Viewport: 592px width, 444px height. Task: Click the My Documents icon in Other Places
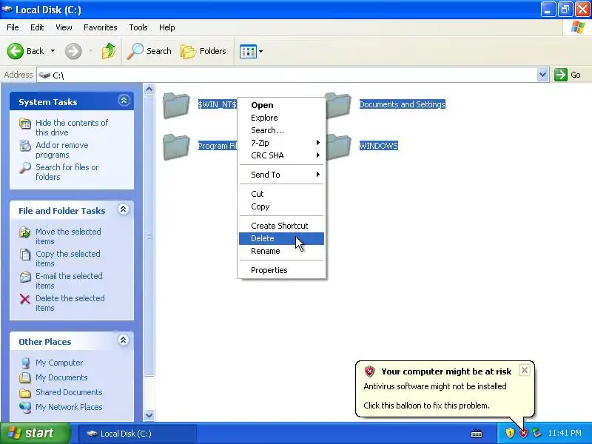25,377
